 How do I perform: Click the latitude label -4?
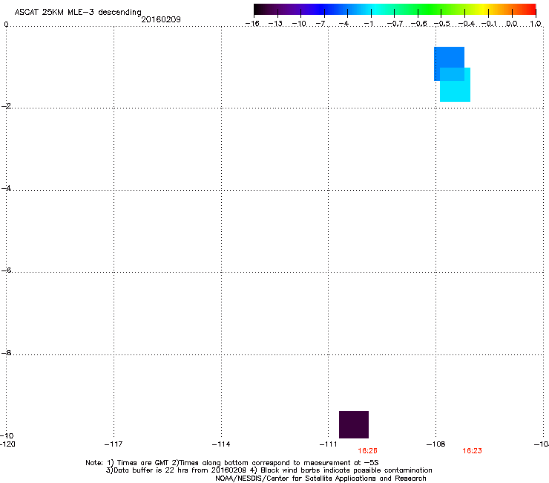[x=6, y=188]
